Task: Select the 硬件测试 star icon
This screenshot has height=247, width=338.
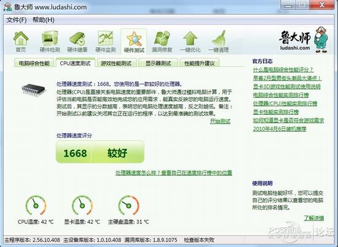Action: click(x=134, y=42)
